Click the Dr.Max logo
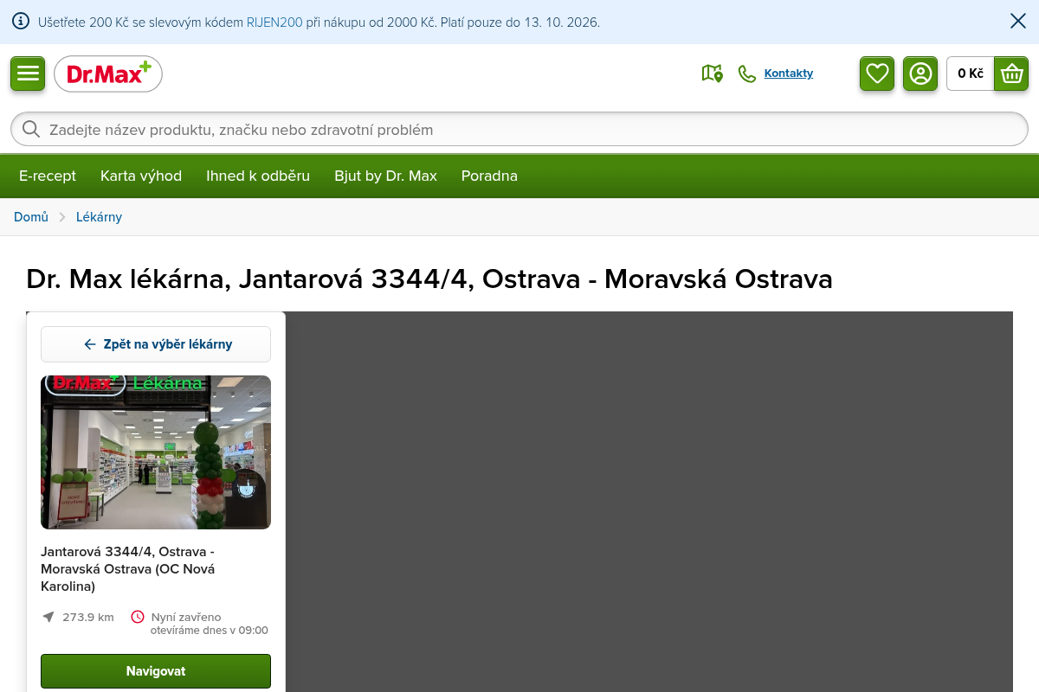The image size is (1039, 692). click(x=108, y=74)
